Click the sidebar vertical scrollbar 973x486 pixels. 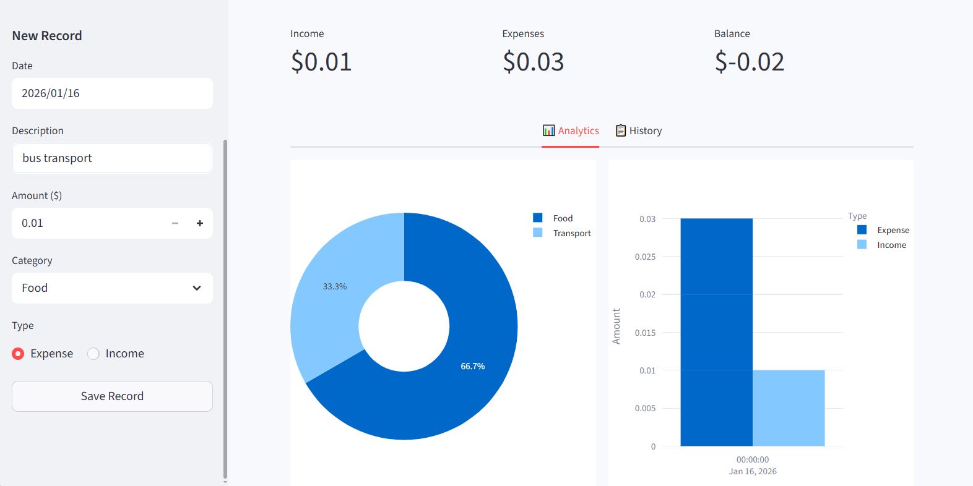pos(225,309)
